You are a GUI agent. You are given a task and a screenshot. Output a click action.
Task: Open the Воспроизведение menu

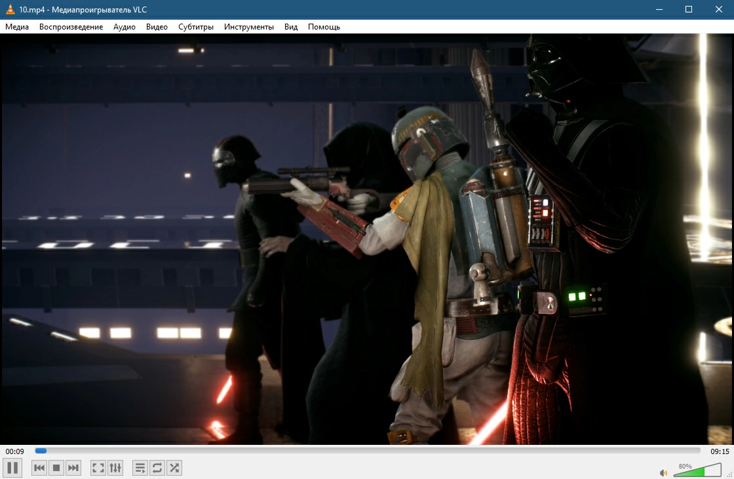coord(71,27)
